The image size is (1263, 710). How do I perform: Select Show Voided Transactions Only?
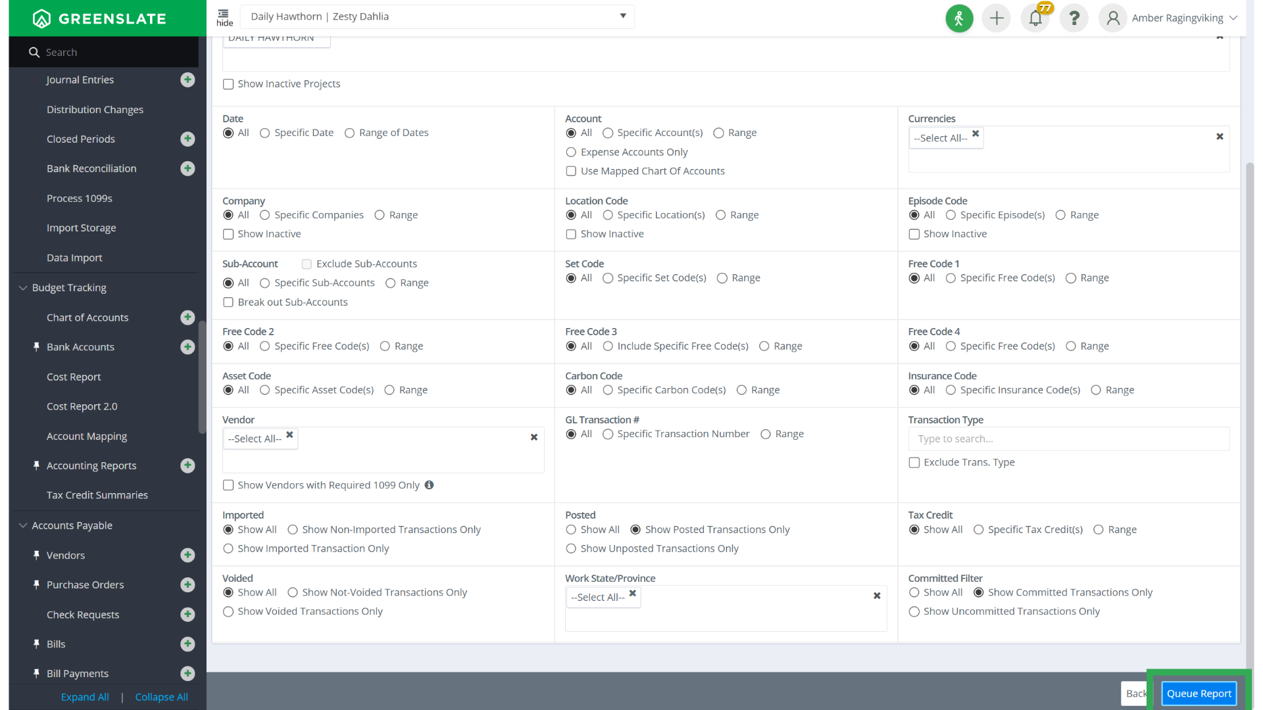tap(228, 612)
